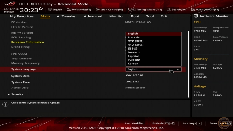233x131 pixels.
Task: Click ME FW Version label
Action: pyautogui.click(x=22, y=33)
